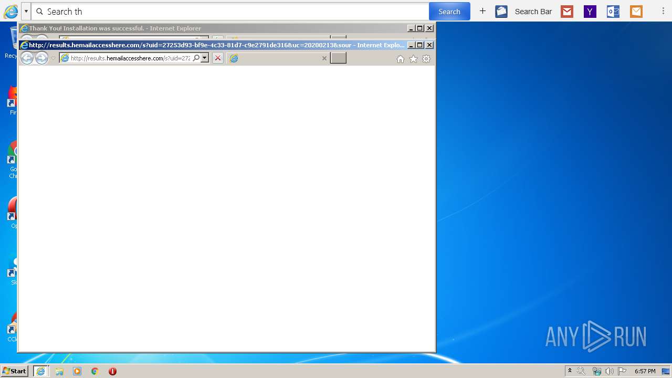The image size is (672, 378).
Task: Click the 6:57 PM clock
Action: click(645, 371)
